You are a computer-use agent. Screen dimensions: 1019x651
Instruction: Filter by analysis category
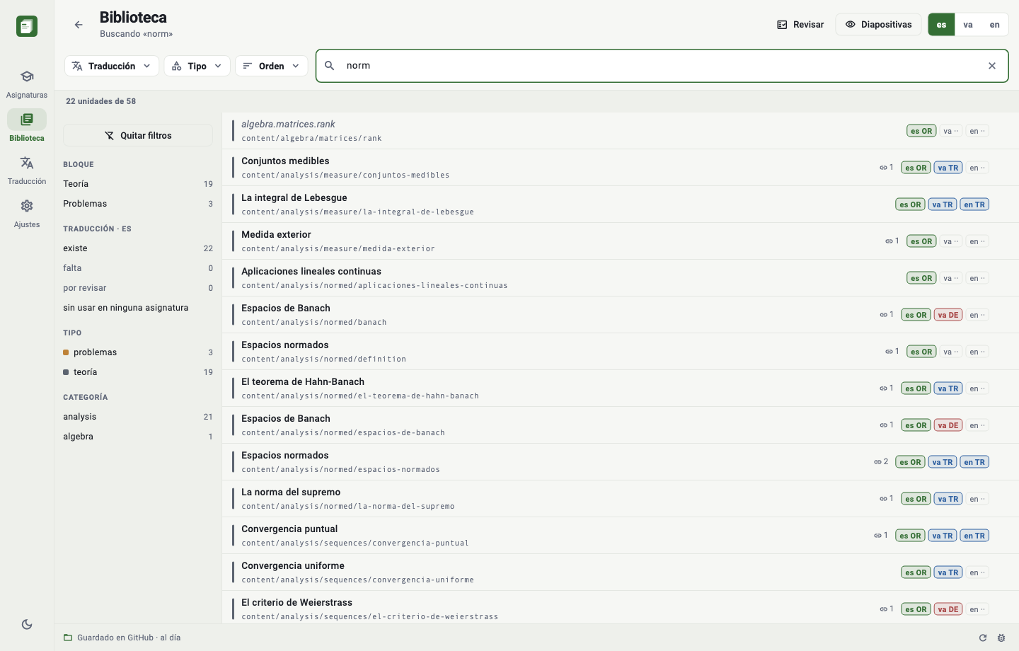coord(138,417)
